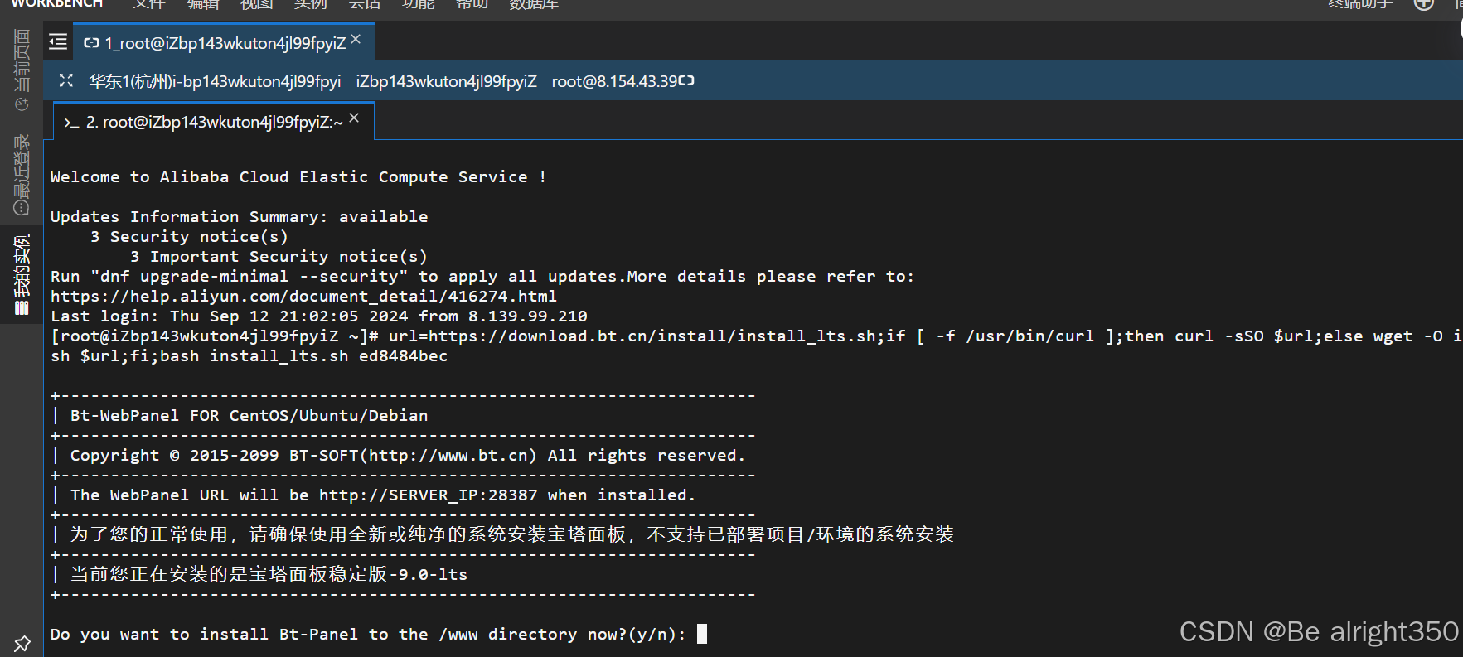Open the 数据库 menu

534,4
